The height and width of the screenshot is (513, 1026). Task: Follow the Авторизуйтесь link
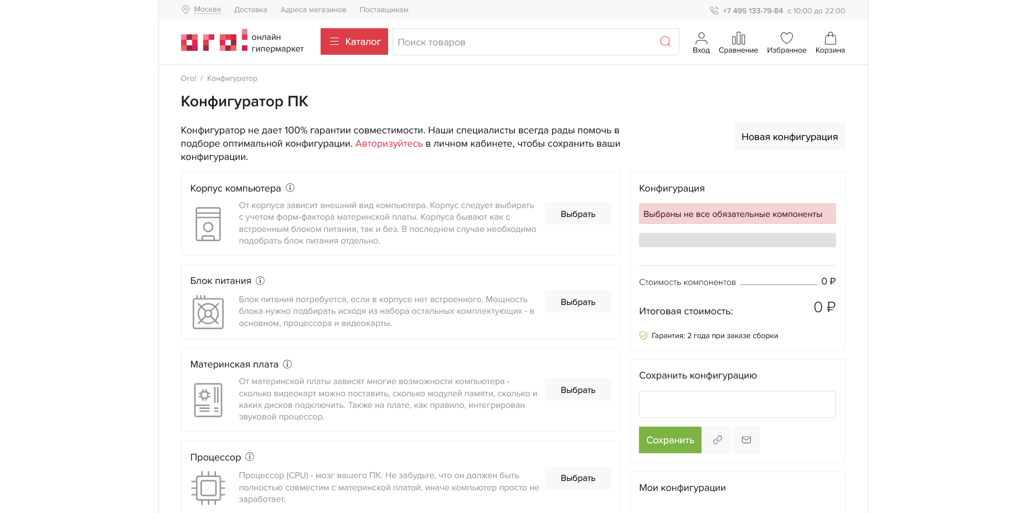click(x=389, y=143)
